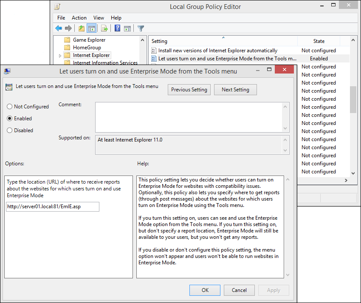This screenshot has width=361, height=303.
Task: Click the report URL text field
Action: click(53, 207)
